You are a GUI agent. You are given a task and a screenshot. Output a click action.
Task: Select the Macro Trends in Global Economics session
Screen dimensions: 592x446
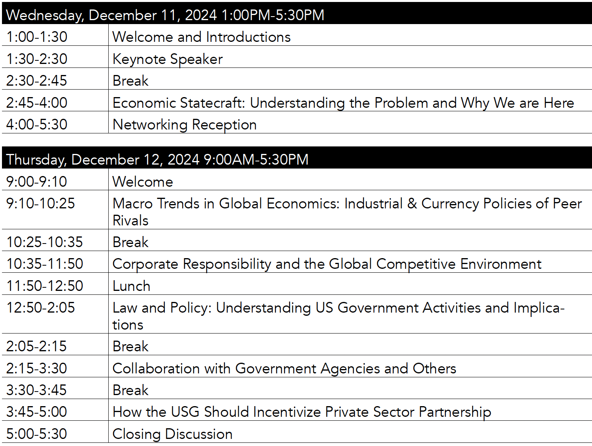coord(347,204)
